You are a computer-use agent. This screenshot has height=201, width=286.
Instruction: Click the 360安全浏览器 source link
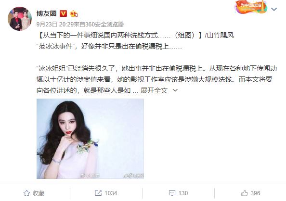click(104, 24)
